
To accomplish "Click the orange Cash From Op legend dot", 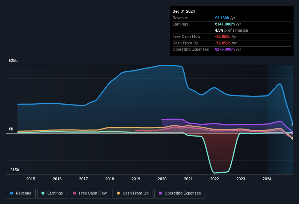I will pyautogui.click(x=119, y=193).
